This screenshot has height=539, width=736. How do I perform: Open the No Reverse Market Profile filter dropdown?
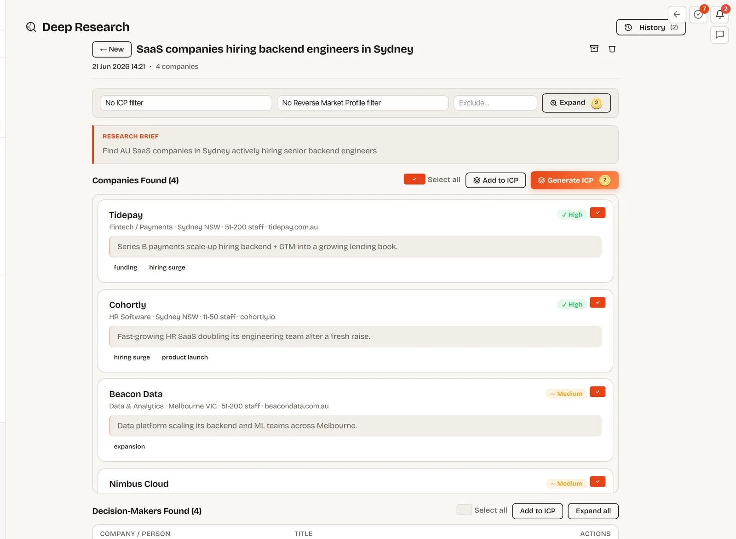362,103
